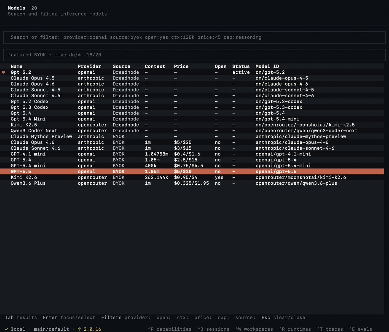
Task: Focus the search or filter input field
Action: pyautogui.click(x=194, y=37)
